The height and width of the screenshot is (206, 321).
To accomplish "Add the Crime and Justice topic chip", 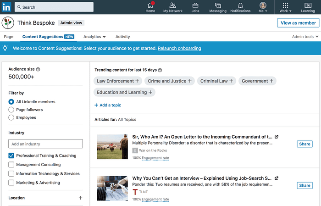I will click(170, 81).
